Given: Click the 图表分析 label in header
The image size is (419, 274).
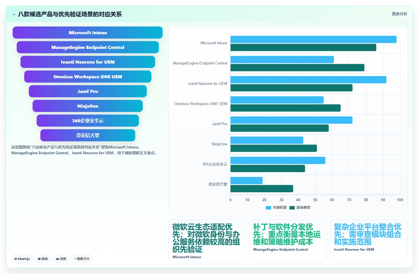Looking at the screenshot, I should point(399,14).
